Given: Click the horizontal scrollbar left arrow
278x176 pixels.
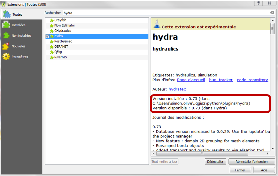Looking at the screenshot, I should 154,154.
